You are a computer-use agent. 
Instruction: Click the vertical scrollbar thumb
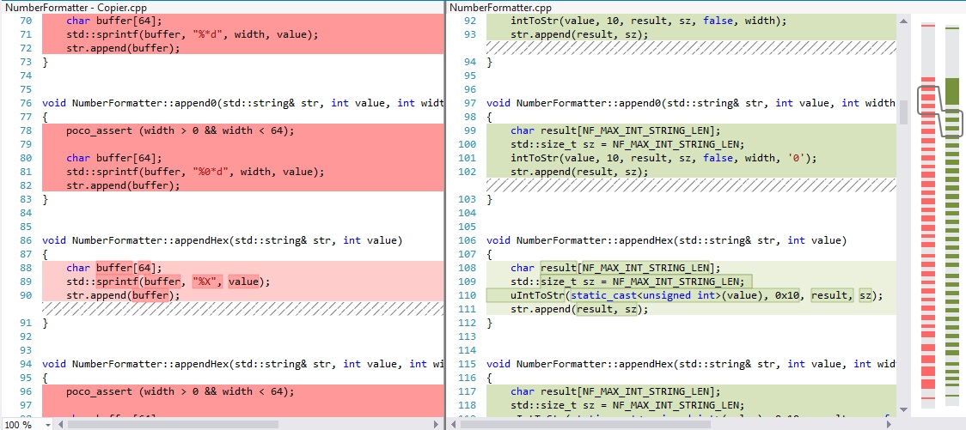pyautogui.click(x=903, y=112)
